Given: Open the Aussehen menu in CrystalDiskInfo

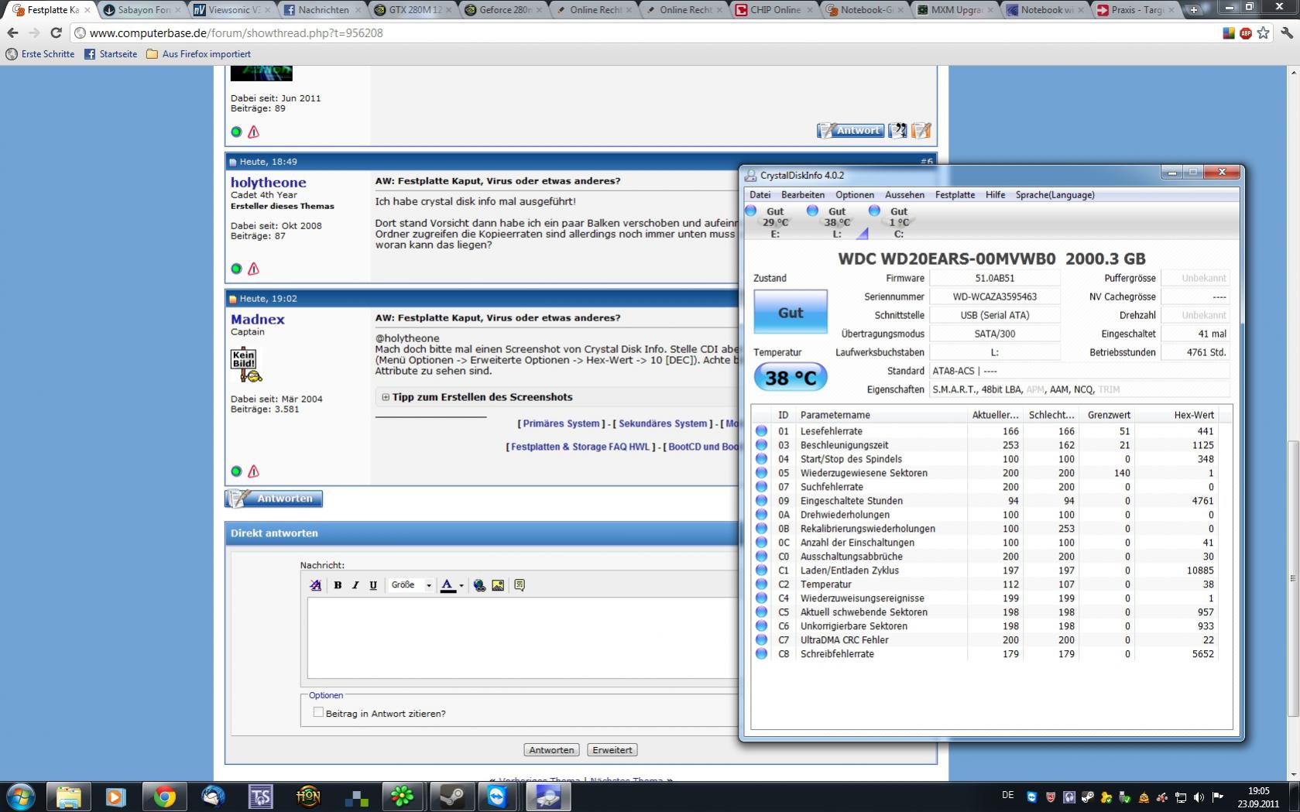Looking at the screenshot, I should pos(904,195).
